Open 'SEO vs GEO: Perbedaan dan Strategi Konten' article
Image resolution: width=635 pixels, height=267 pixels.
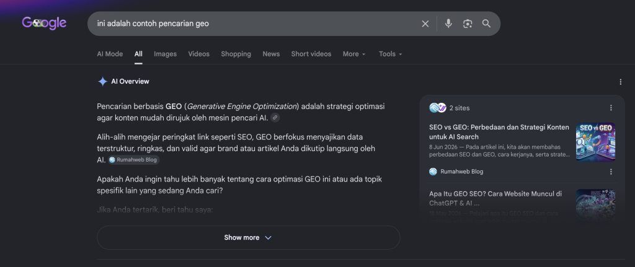coord(499,132)
